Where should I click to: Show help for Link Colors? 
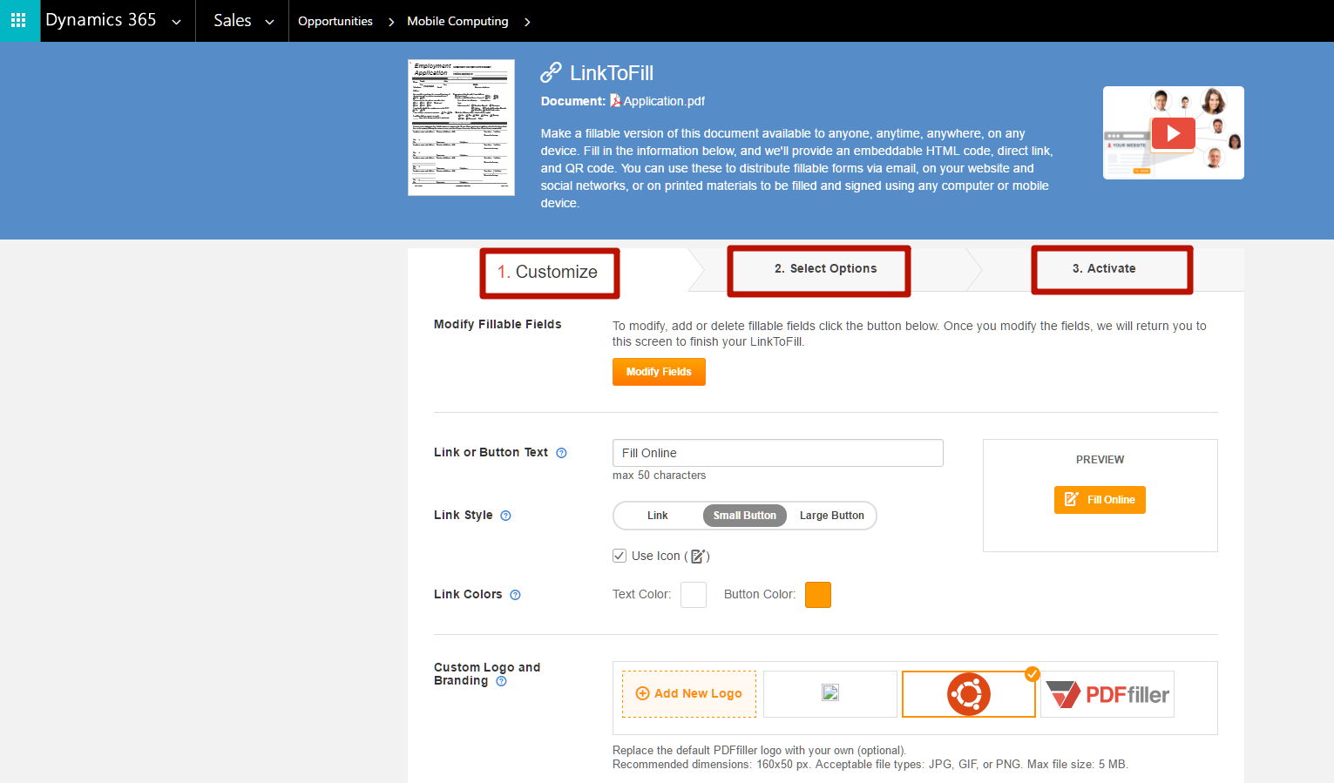[x=515, y=595]
